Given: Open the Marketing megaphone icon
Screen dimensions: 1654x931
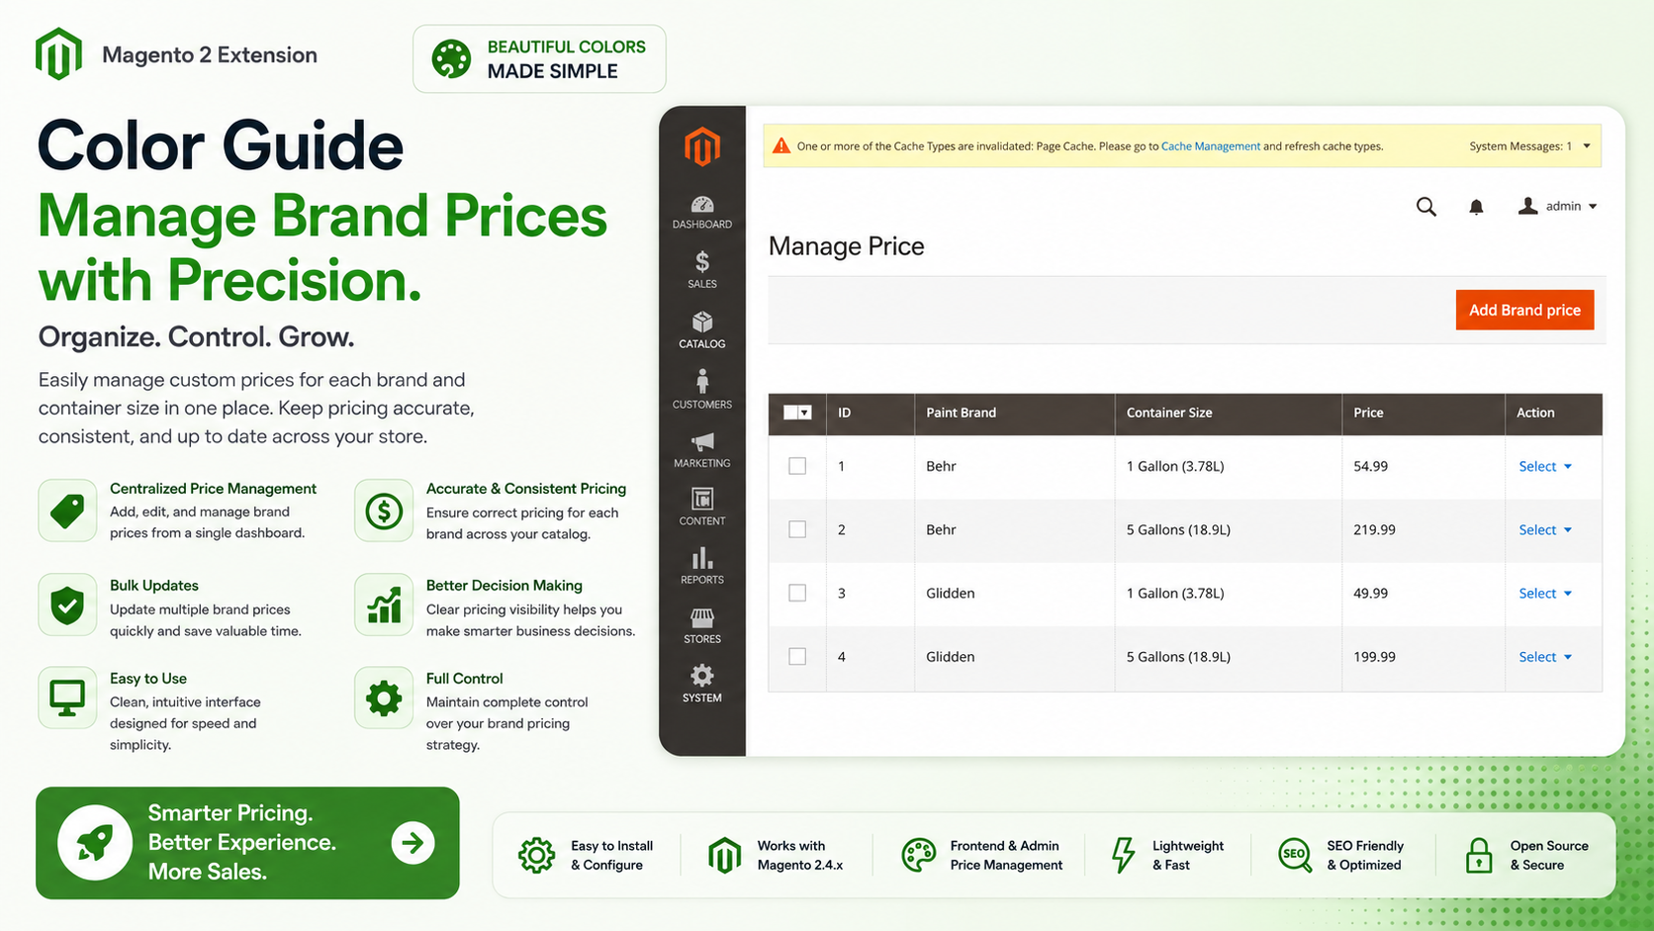Looking at the screenshot, I should pos(702,441).
